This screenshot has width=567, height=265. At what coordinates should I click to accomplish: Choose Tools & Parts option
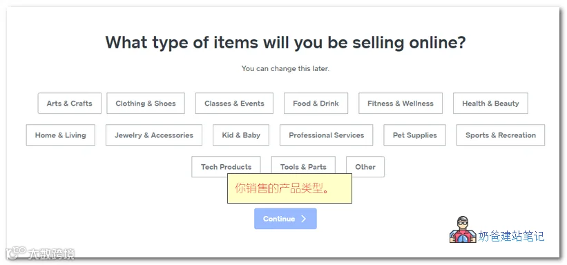[x=303, y=167]
